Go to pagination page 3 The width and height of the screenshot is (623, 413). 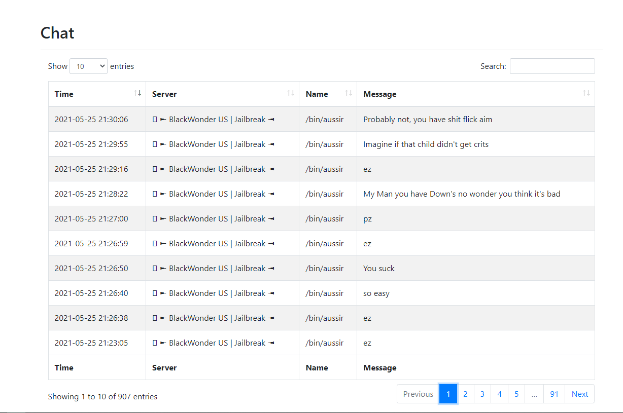click(482, 394)
